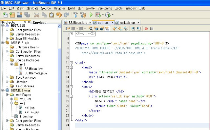
Task: Click the Profile Main Project icon
Action: pos(108,15)
